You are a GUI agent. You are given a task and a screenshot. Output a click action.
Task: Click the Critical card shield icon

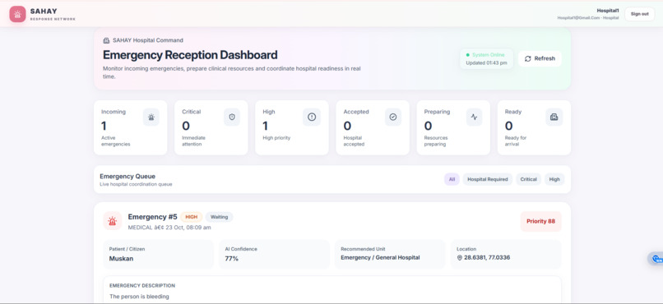[232, 117]
